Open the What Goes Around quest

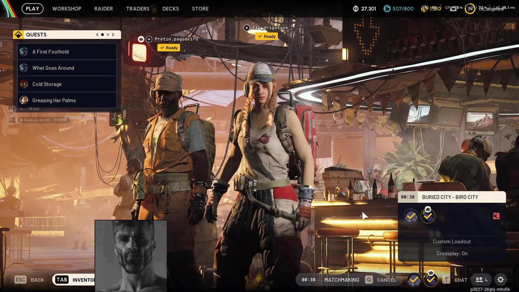click(67, 68)
